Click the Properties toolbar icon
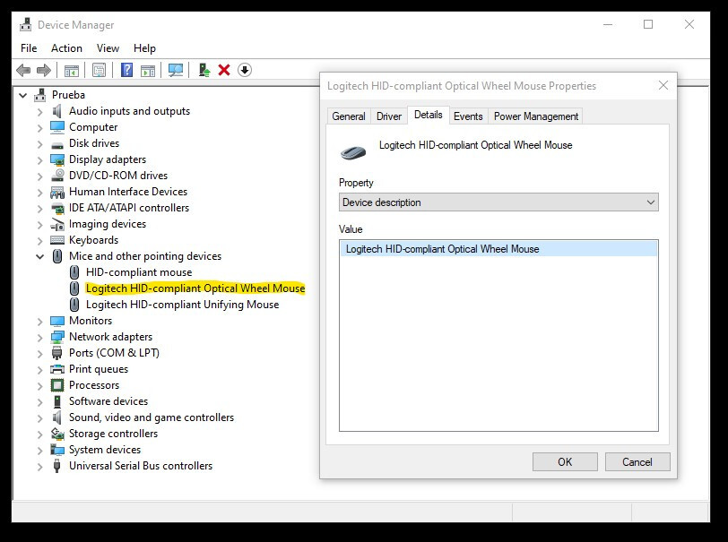 click(x=99, y=70)
